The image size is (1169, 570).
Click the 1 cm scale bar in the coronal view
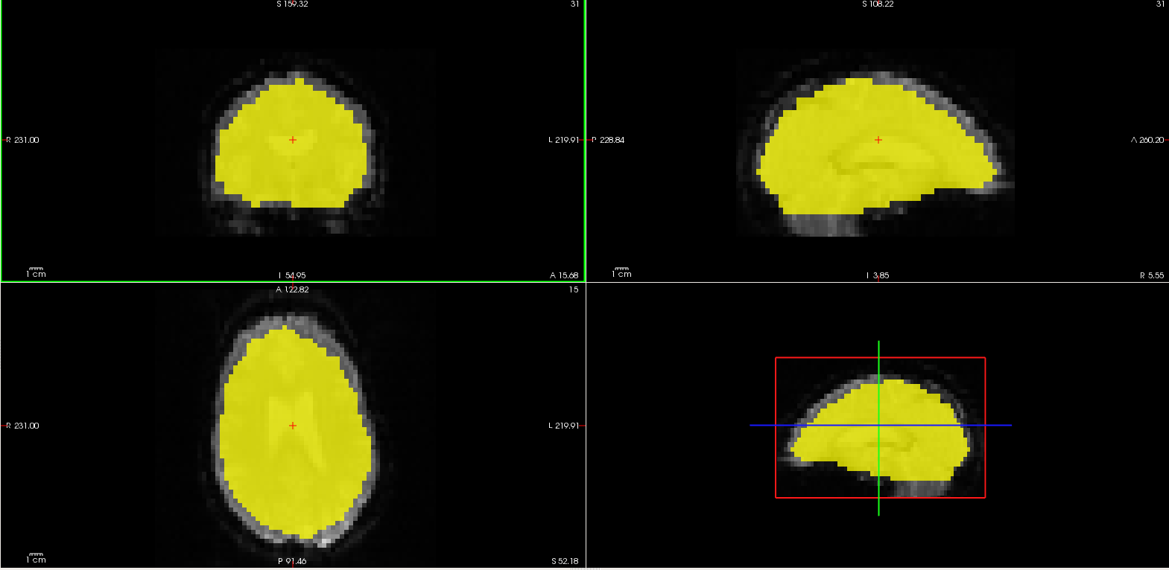tap(36, 272)
